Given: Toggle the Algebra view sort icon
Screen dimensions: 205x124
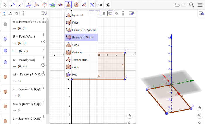Looking at the screenshot, I should click(4, 13).
